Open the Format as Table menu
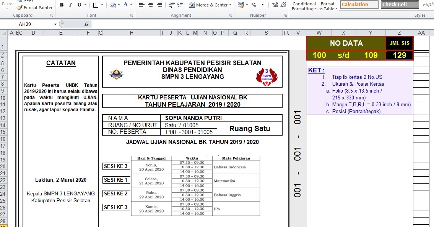The width and height of the screenshot is (434, 227). [328, 6]
